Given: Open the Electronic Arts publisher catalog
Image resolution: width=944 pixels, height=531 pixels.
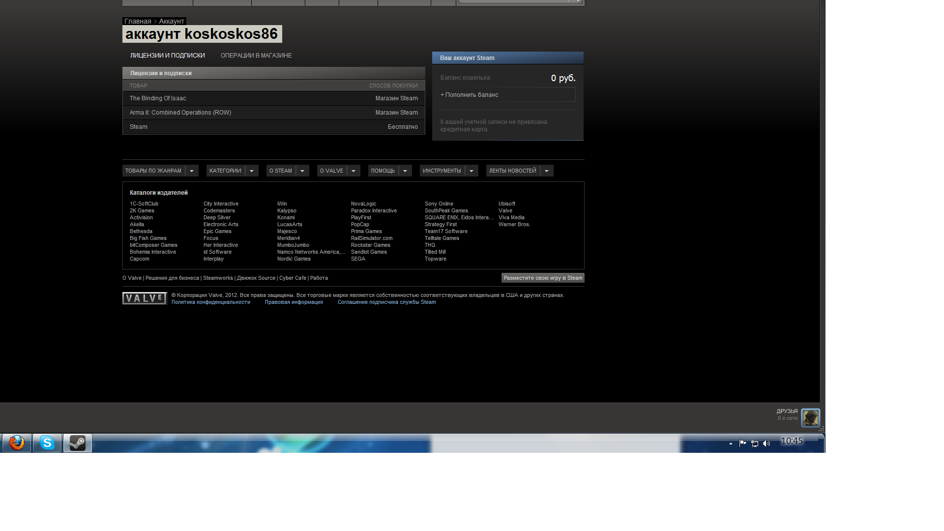Looking at the screenshot, I should (221, 224).
